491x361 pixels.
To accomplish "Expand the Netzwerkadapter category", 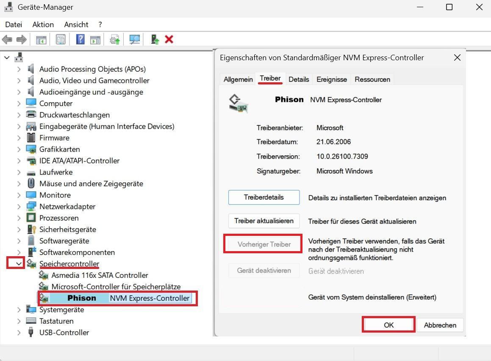I will [x=19, y=206].
